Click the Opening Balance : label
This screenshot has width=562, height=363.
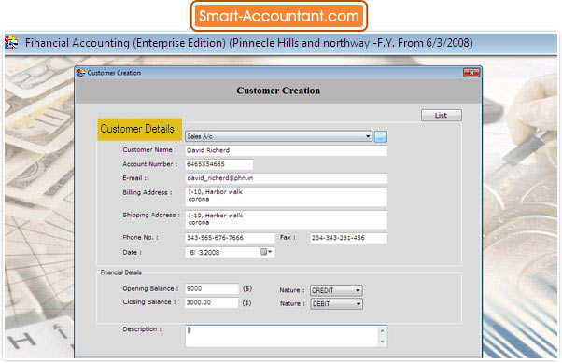tap(150, 288)
